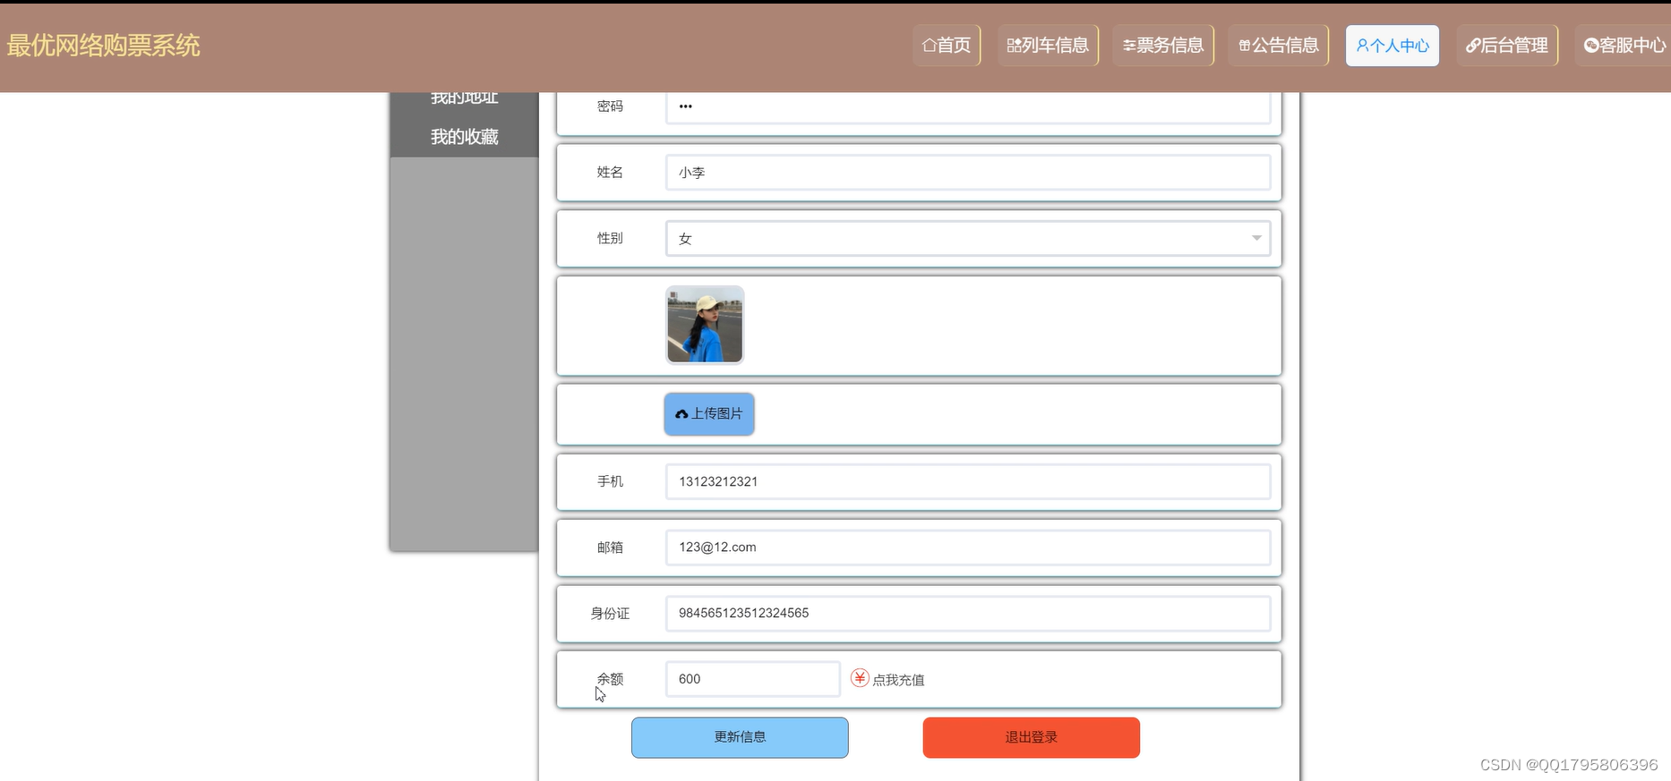Open 客服中心 navigation item
The width and height of the screenshot is (1671, 781).
click(x=1624, y=46)
